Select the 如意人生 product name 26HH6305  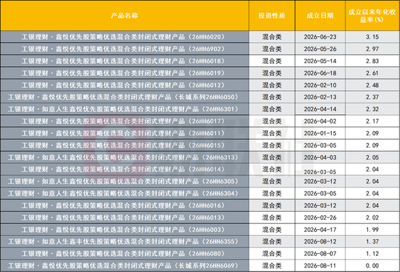coord(123,181)
